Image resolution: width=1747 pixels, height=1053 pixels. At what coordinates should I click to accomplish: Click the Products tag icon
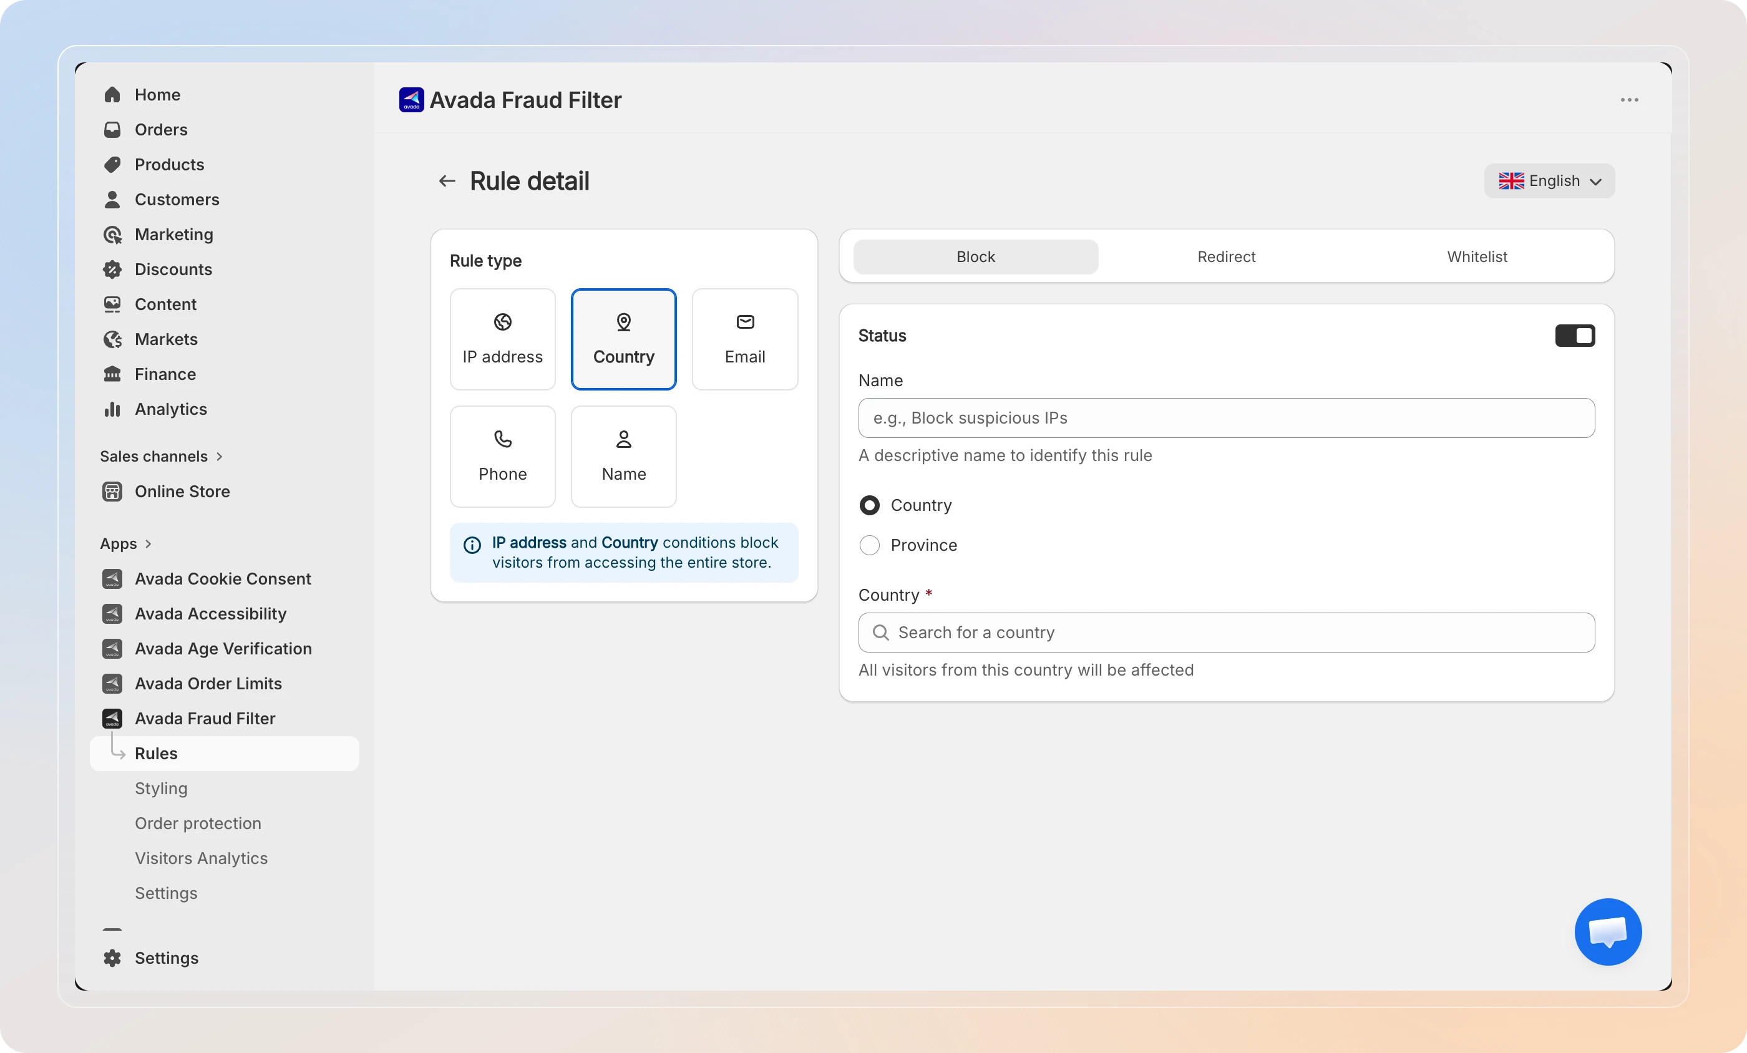click(x=112, y=165)
